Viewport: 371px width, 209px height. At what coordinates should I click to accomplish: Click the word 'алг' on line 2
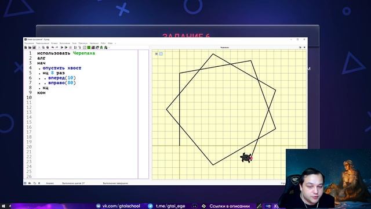tap(41, 58)
